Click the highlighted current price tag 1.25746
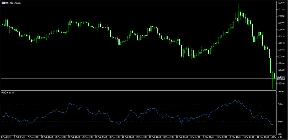The height and width of the screenshot is (140, 288). coord(282,78)
